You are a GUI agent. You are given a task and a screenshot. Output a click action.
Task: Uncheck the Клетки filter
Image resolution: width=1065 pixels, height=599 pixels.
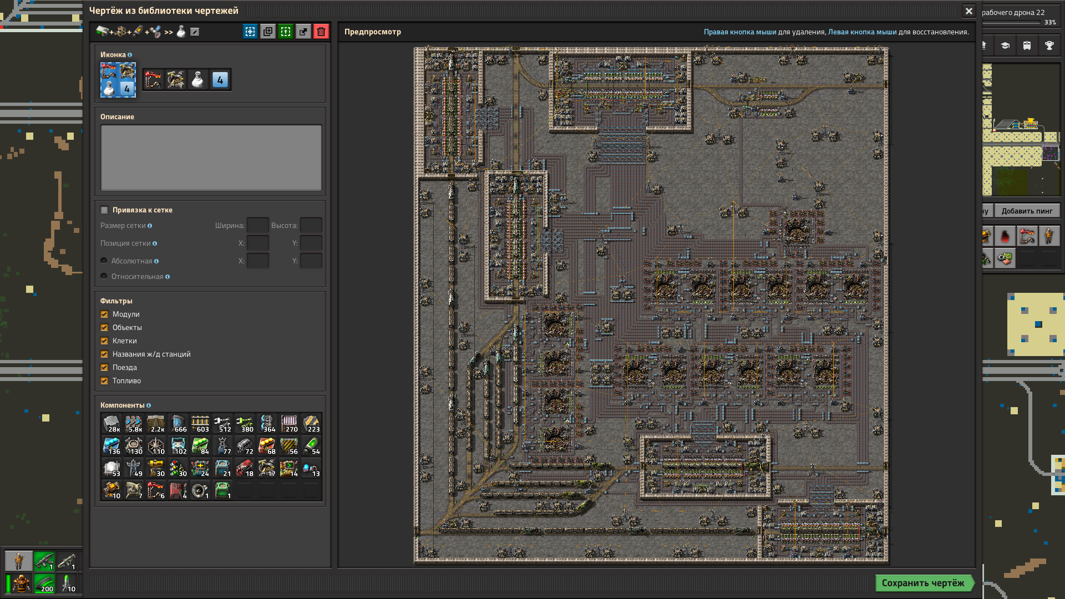pyautogui.click(x=104, y=341)
